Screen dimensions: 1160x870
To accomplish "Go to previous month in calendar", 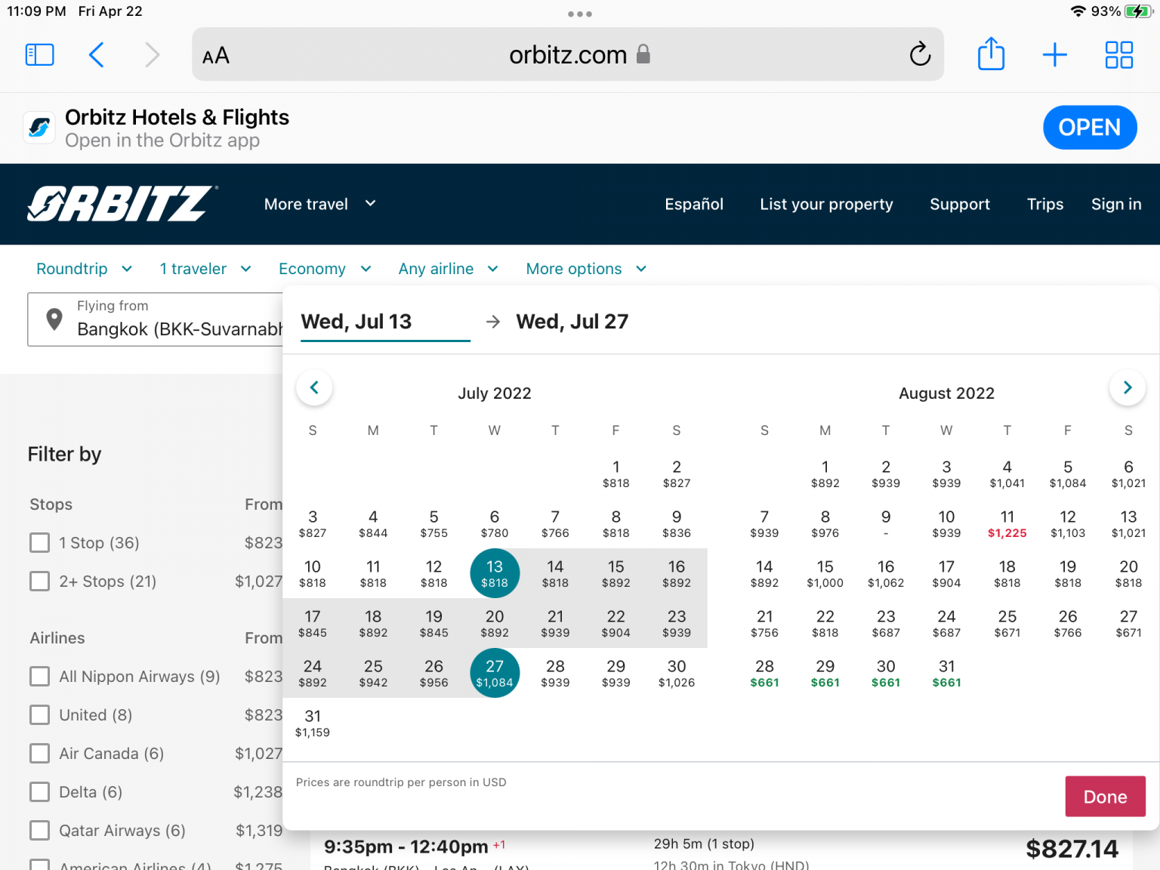I will 314,387.
